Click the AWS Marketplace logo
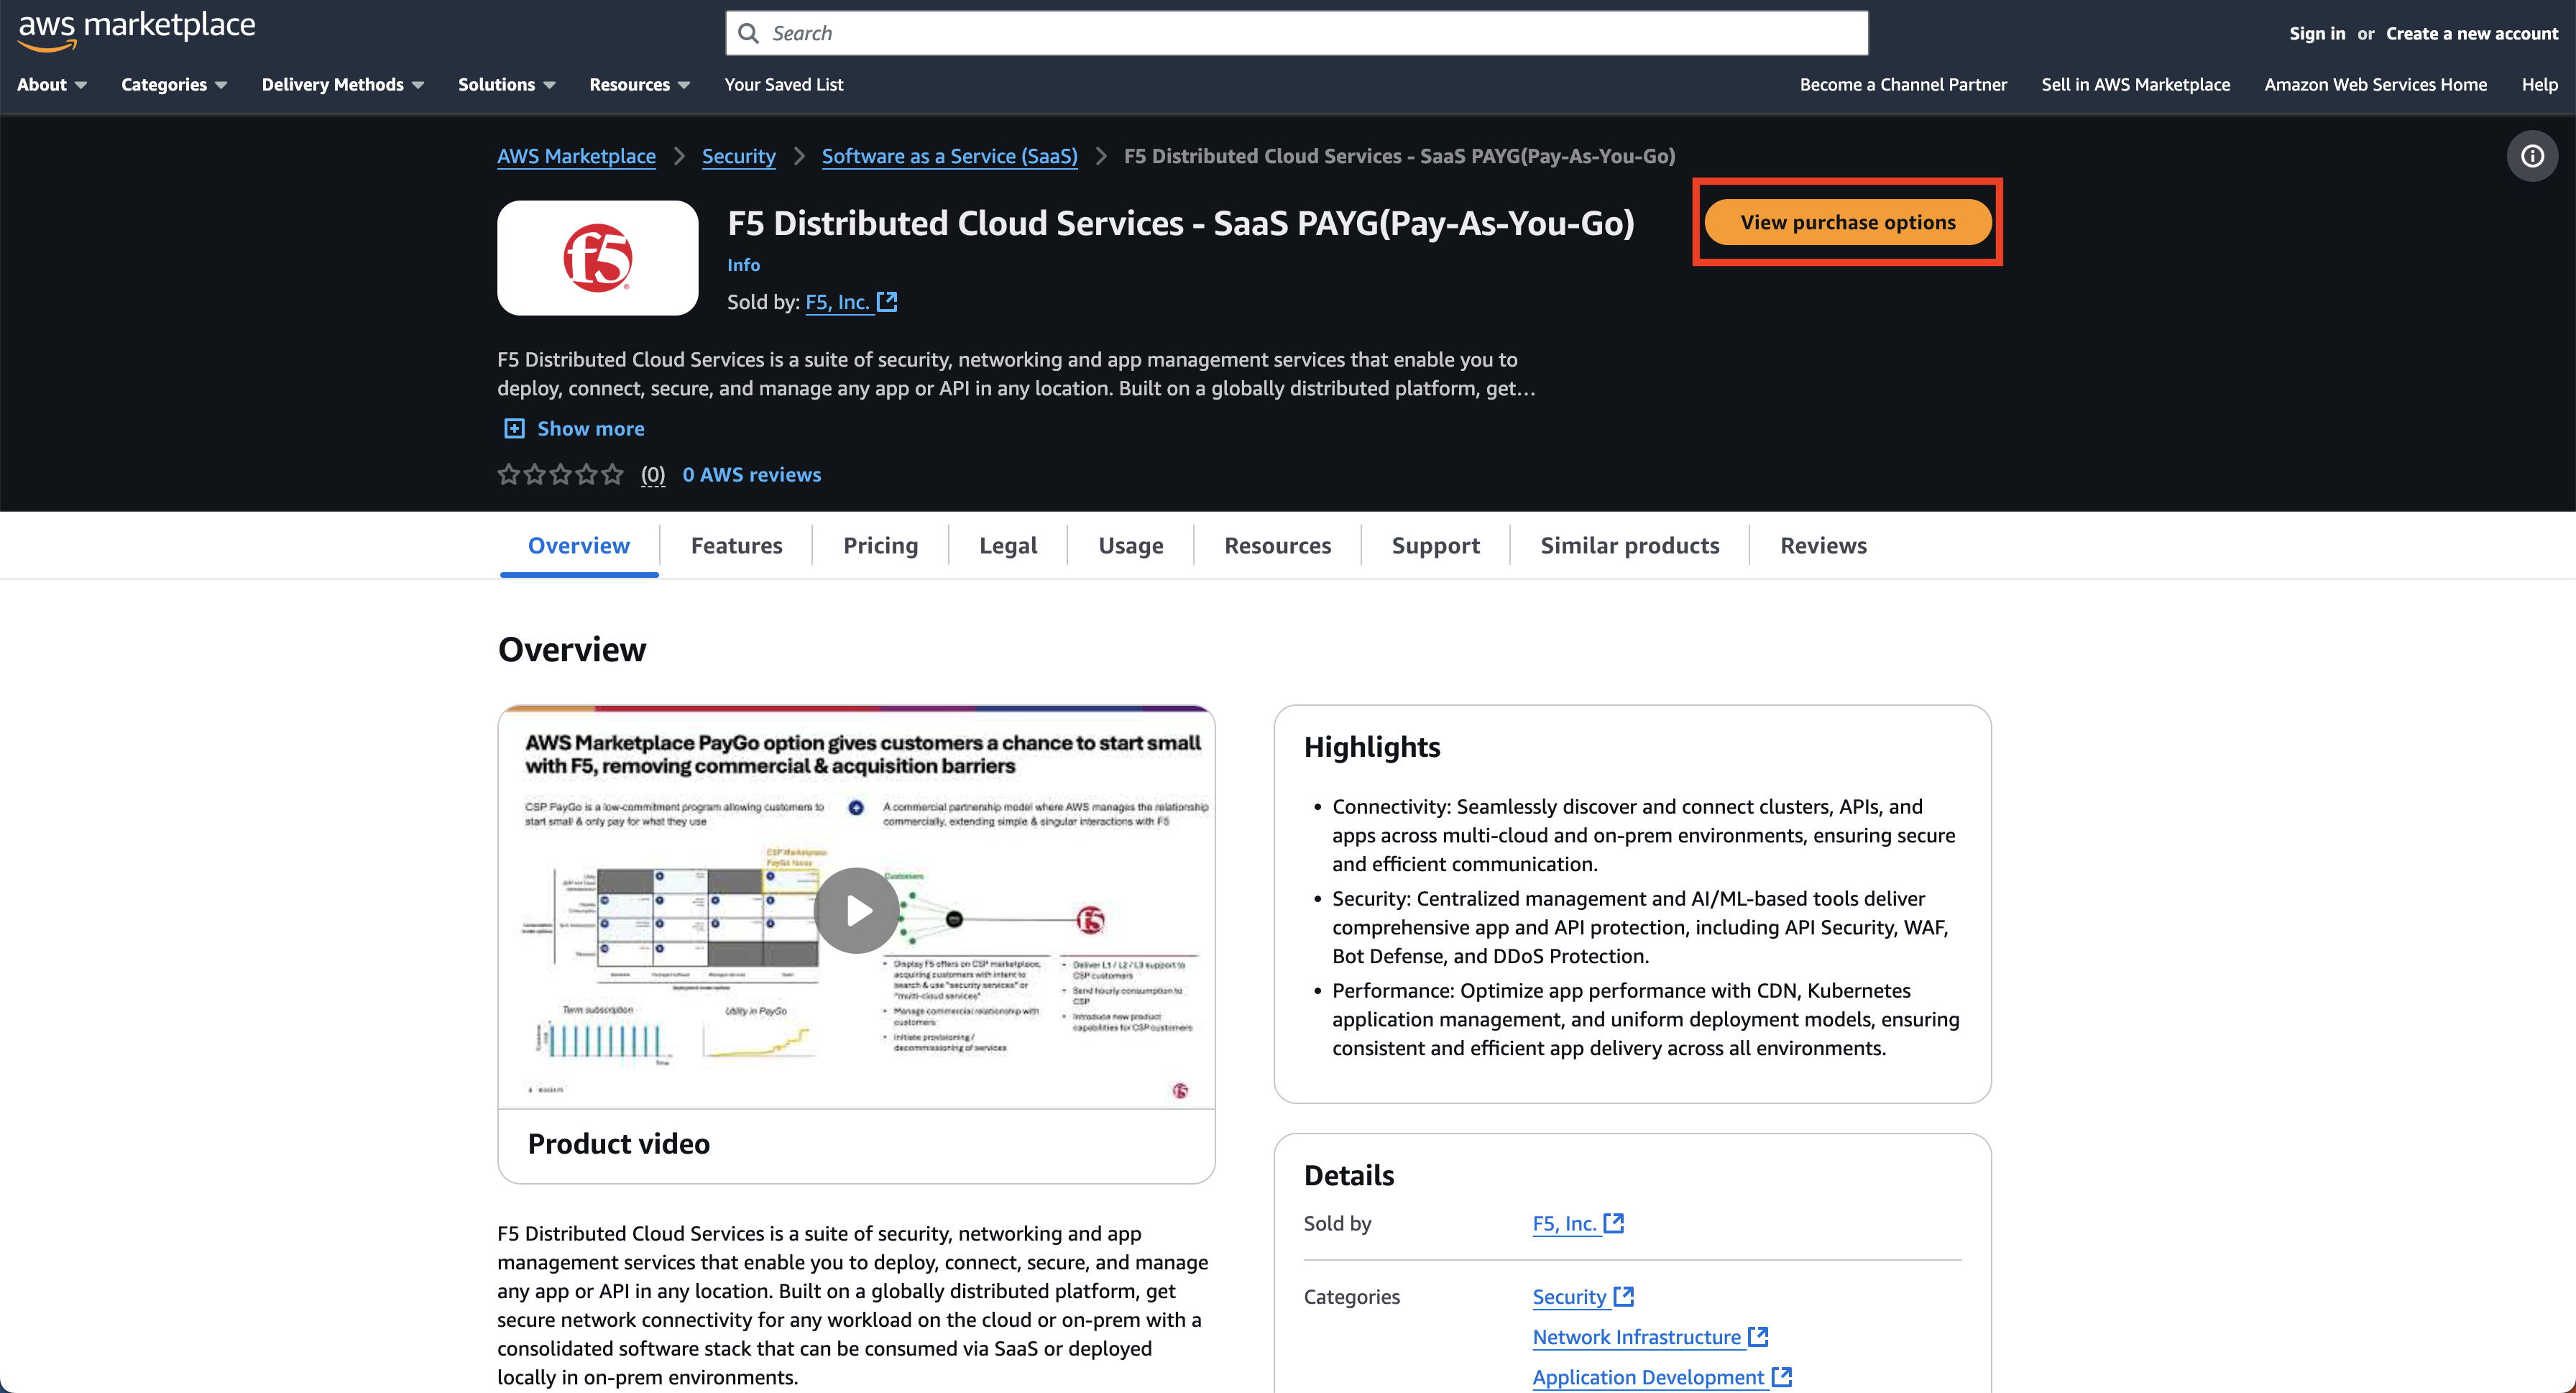 coord(137,29)
